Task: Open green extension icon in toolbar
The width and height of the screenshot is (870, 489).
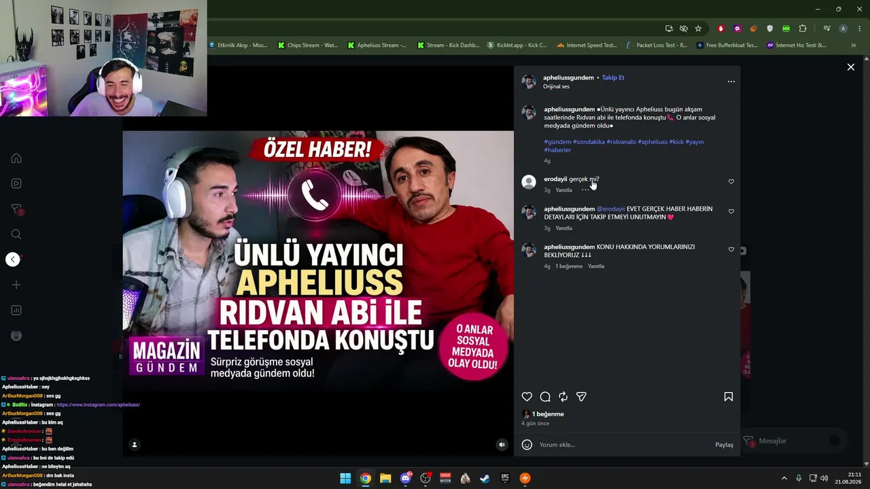Action: 786,29
